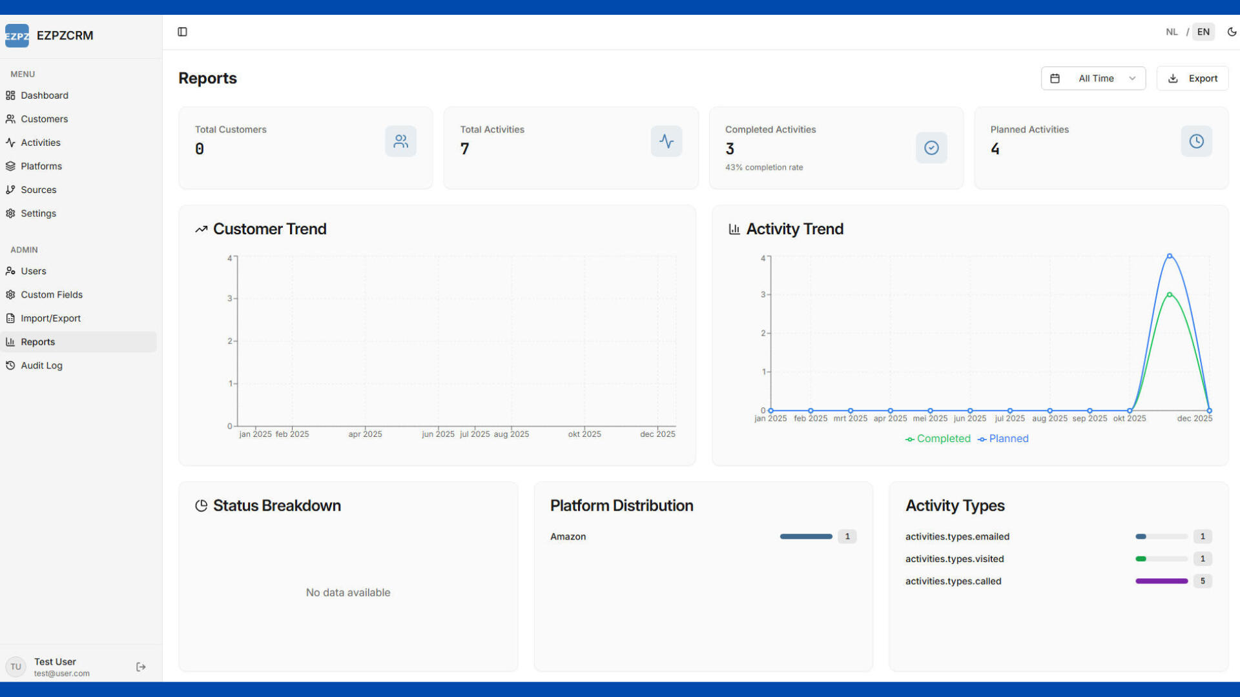Switch to dark mode via the moon icon
This screenshot has height=697, width=1240.
(1232, 32)
